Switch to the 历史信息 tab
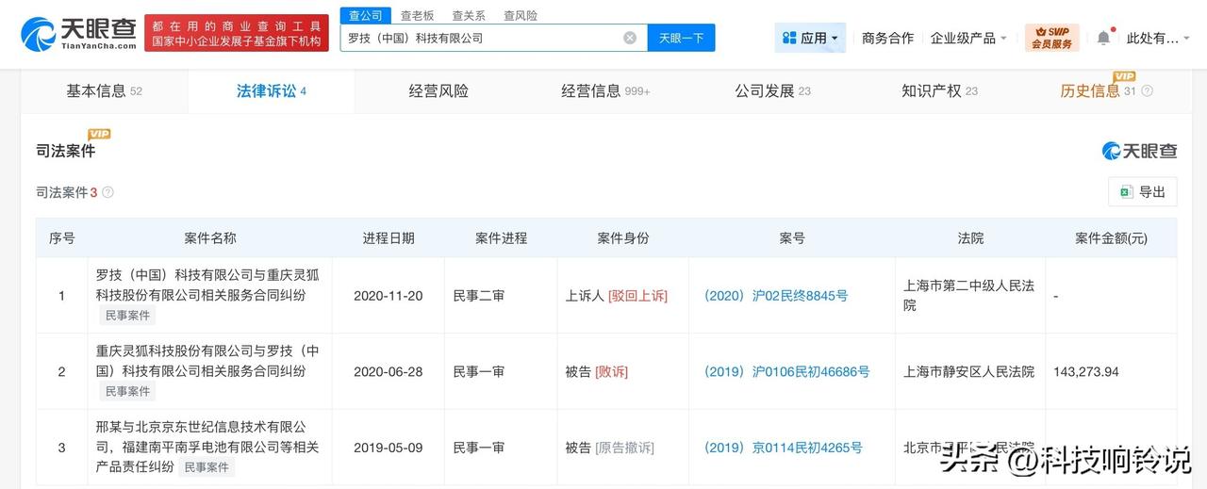 pyautogui.click(x=1106, y=91)
